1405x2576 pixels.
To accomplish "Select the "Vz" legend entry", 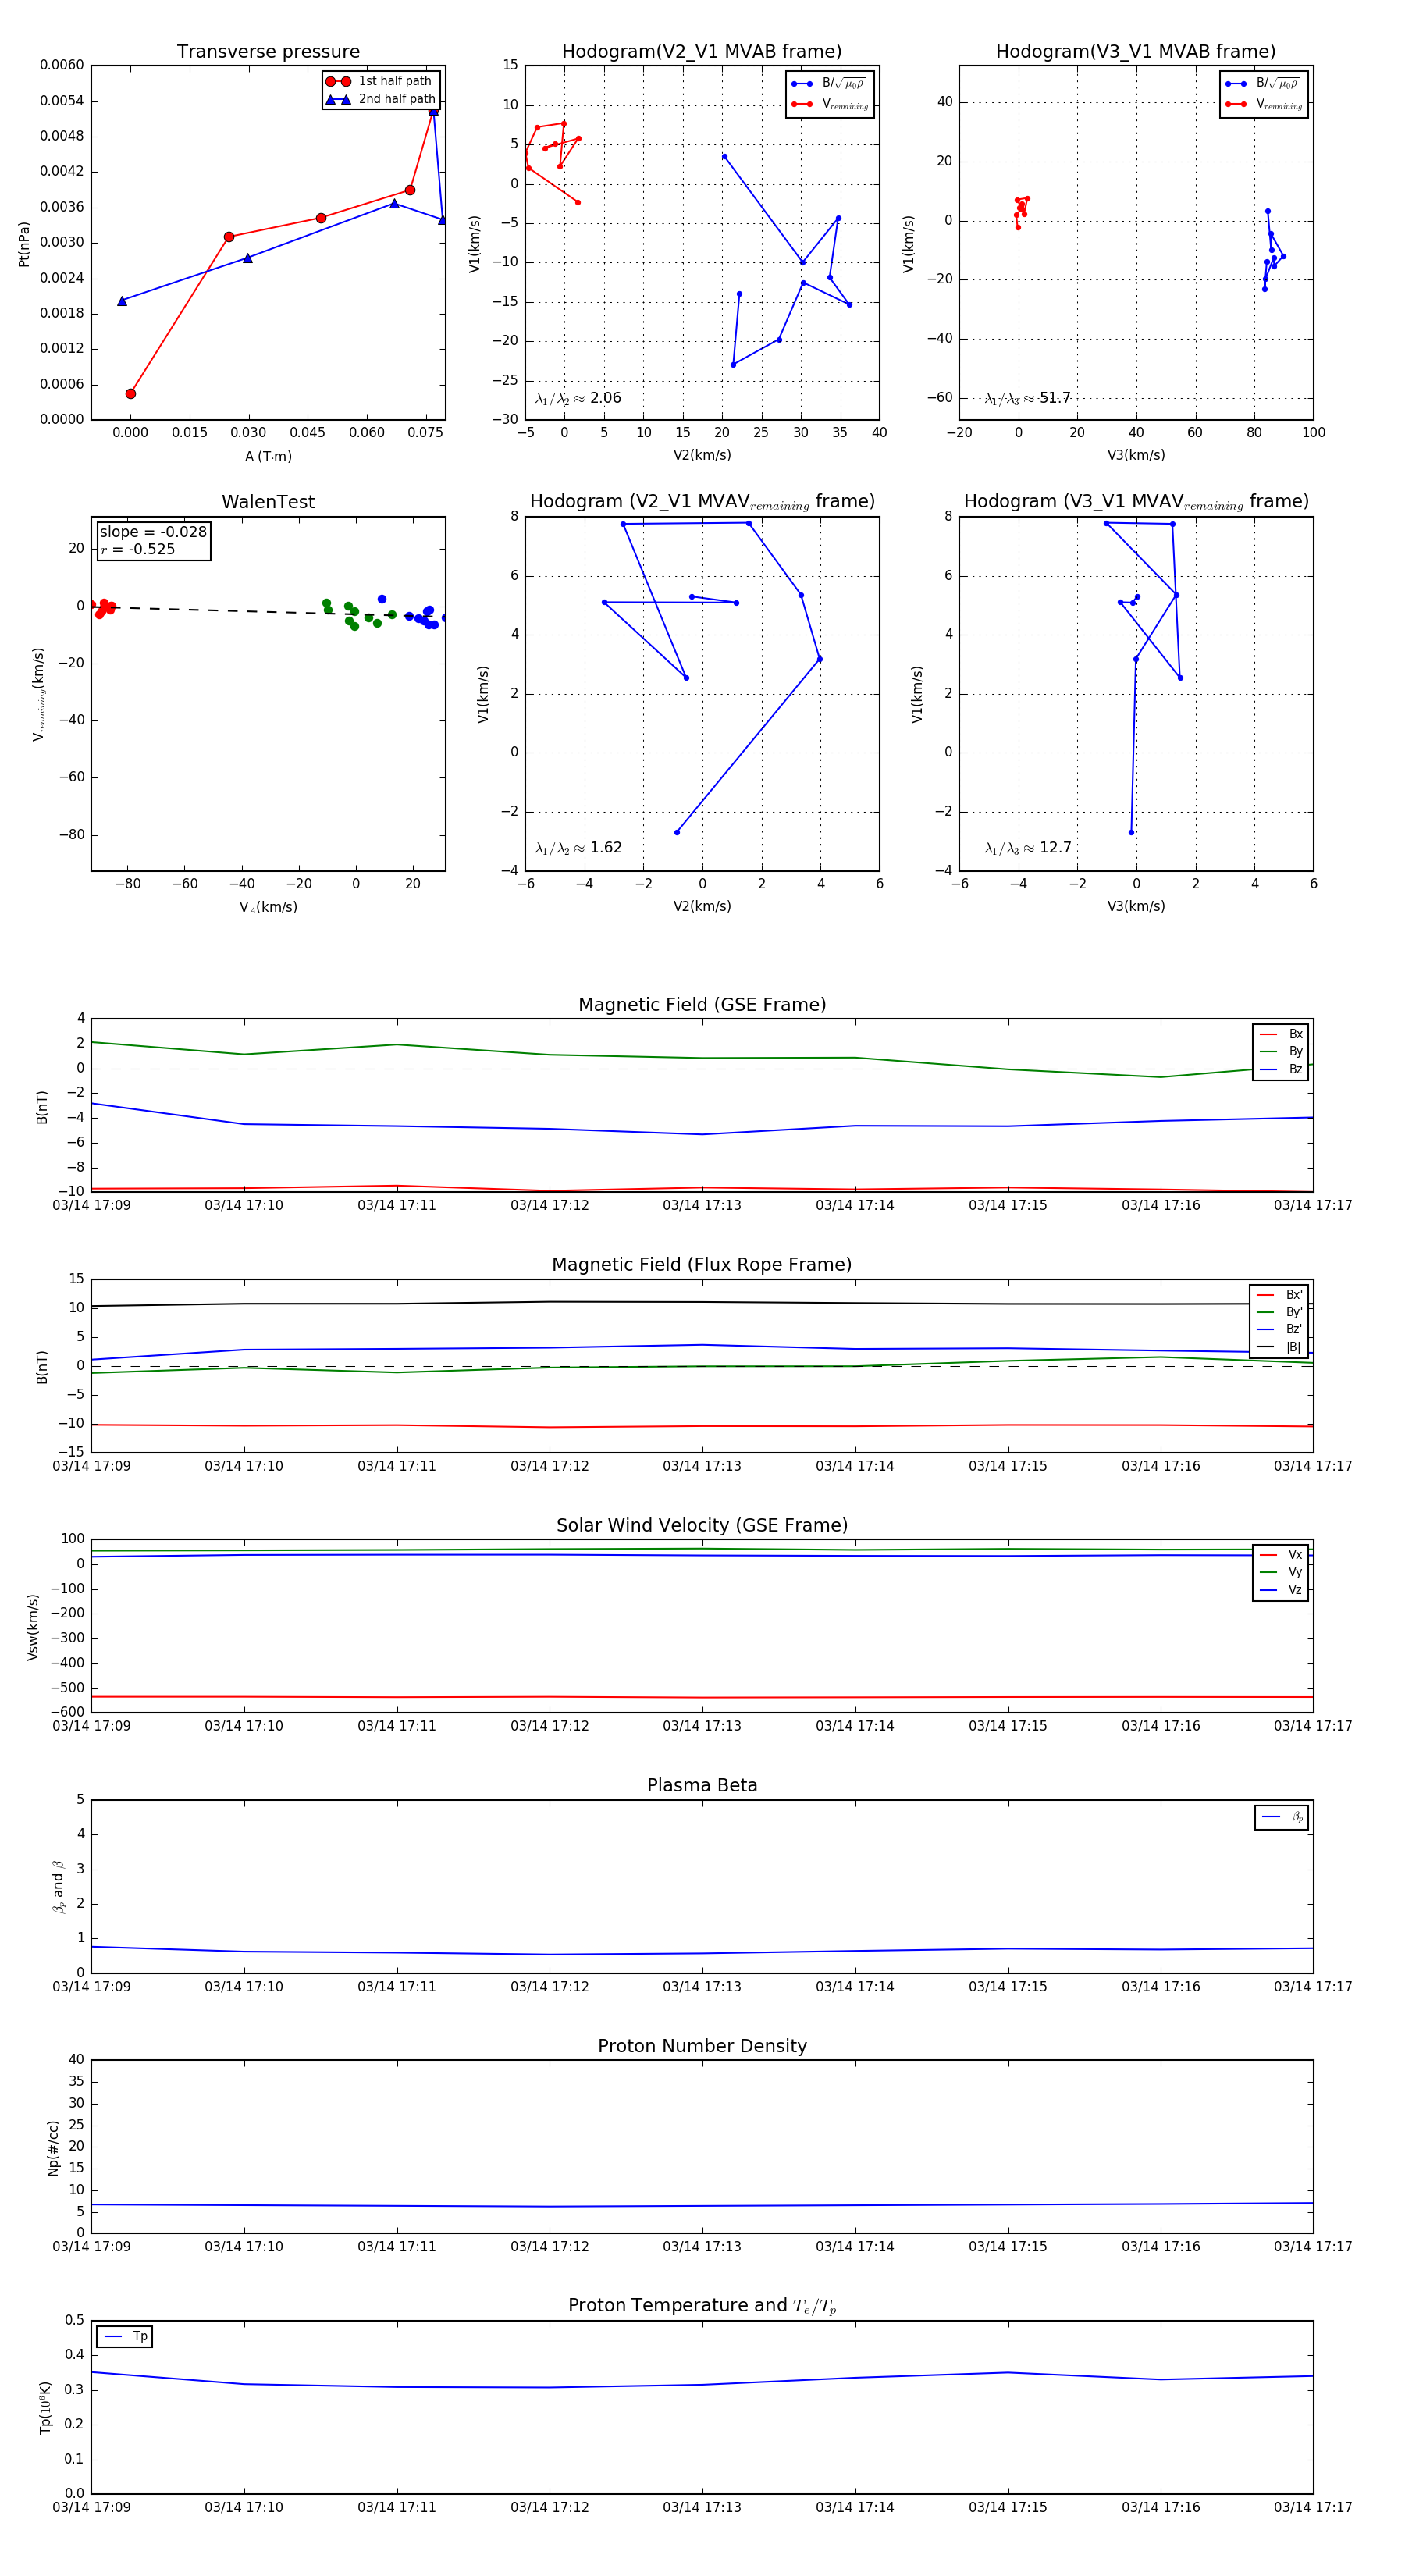I will click(x=1281, y=1589).
